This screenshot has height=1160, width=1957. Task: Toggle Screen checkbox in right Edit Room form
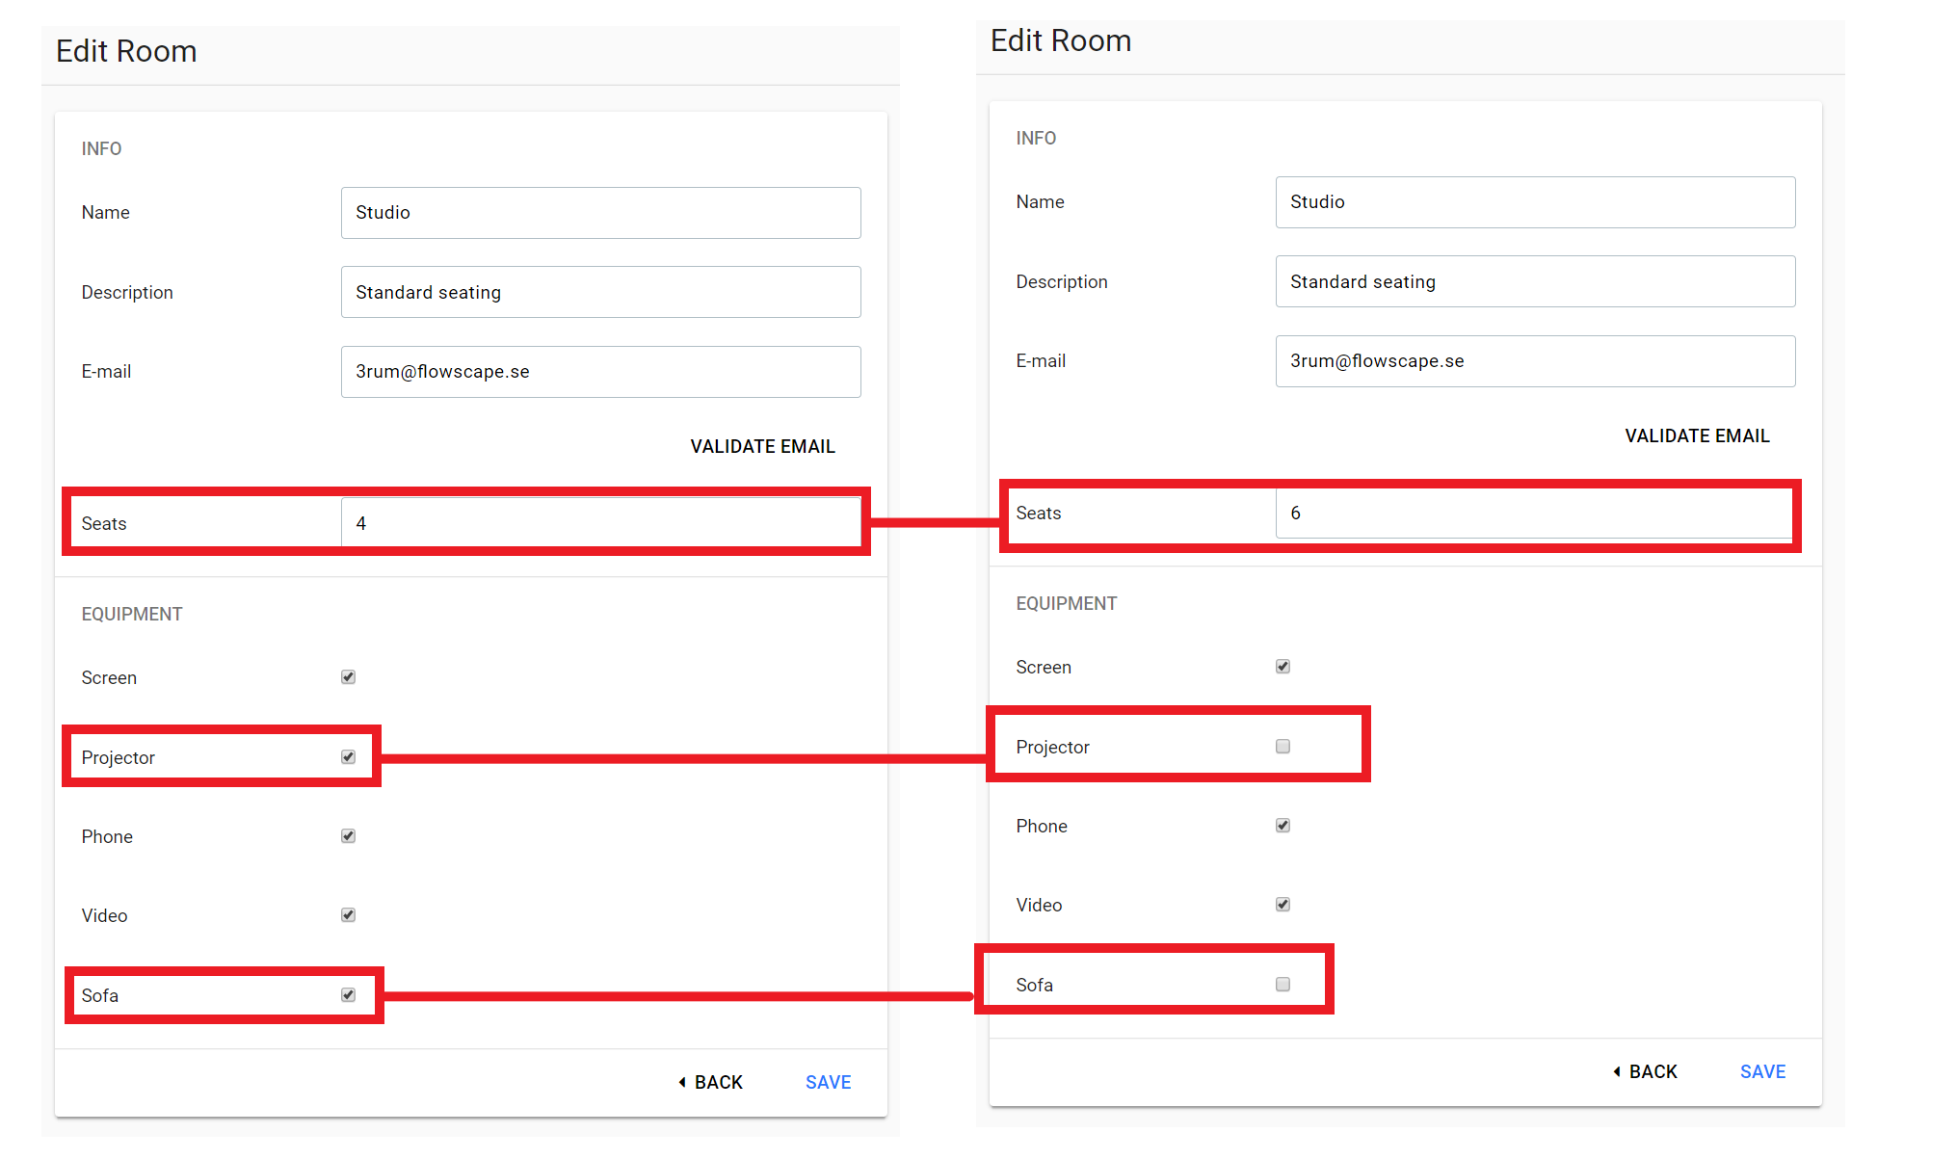click(x=1283, y=667)
